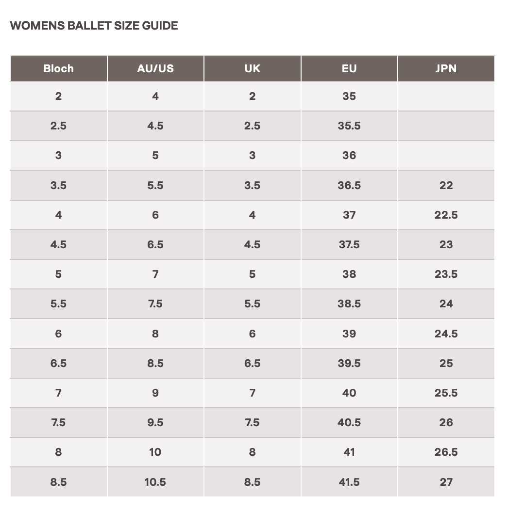
Task: Select AU/US size 10 cell
Action: (155, 452)
